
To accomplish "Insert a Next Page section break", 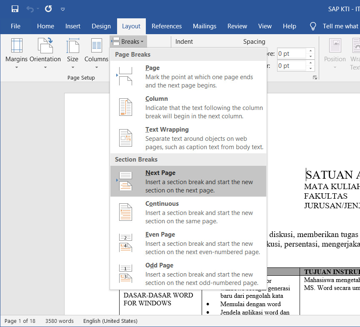I will (187, 181).
